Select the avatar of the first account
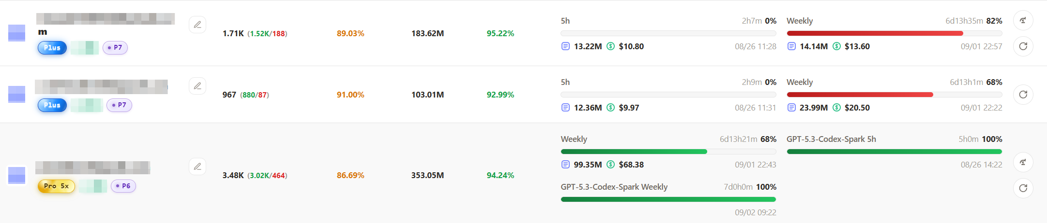This screenshot has width=1047, height=223. (x=17, y=33)
